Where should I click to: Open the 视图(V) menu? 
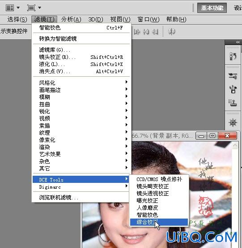click(x=120, y=20)
